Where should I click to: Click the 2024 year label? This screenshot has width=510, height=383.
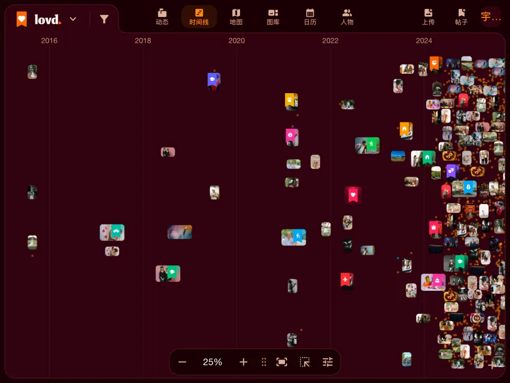tap(424, 41)
